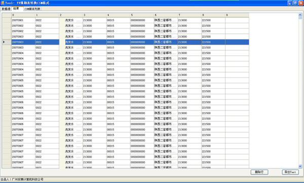The height and width of the screenshot is (183, 304).
Task: Click the 0022 cell in the 20070901 row
Action: click(x=47, y=20)
